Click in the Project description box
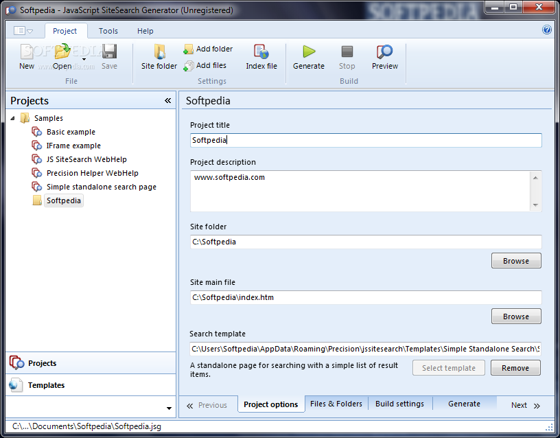 [x=361, y=191]
